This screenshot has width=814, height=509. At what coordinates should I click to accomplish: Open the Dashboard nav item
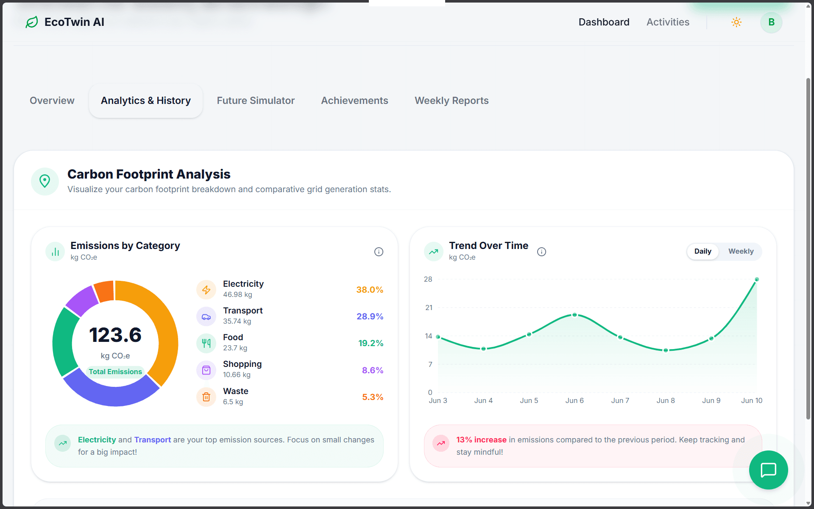tap(604, 22)
